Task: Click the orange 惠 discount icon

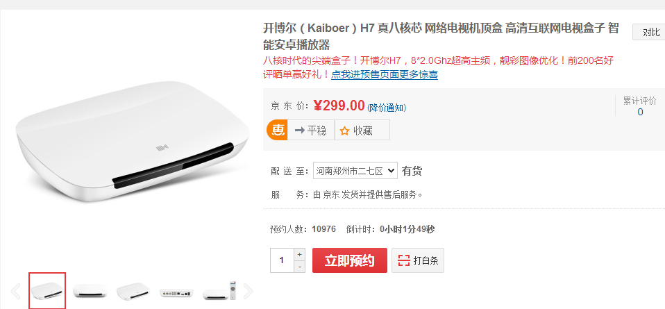Action: [x=277, y=130]
